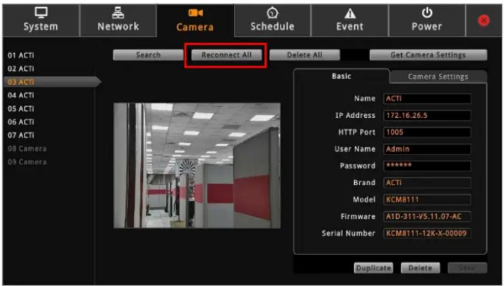The height and width of the screenshot is (286, 504).
Task: Click the Password field
Action: pyautogui.click(x=427, y=165)
